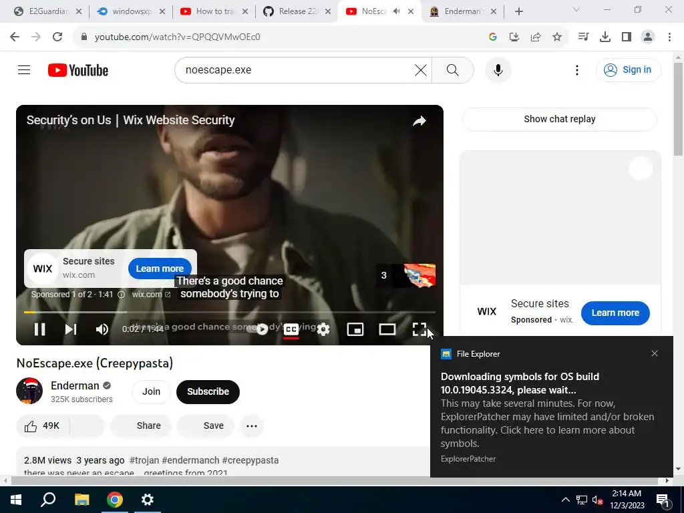Screen dimensions: 684x513
Task: Click Learn more in sidebar Wix ad
Action: tap(615, 313)
